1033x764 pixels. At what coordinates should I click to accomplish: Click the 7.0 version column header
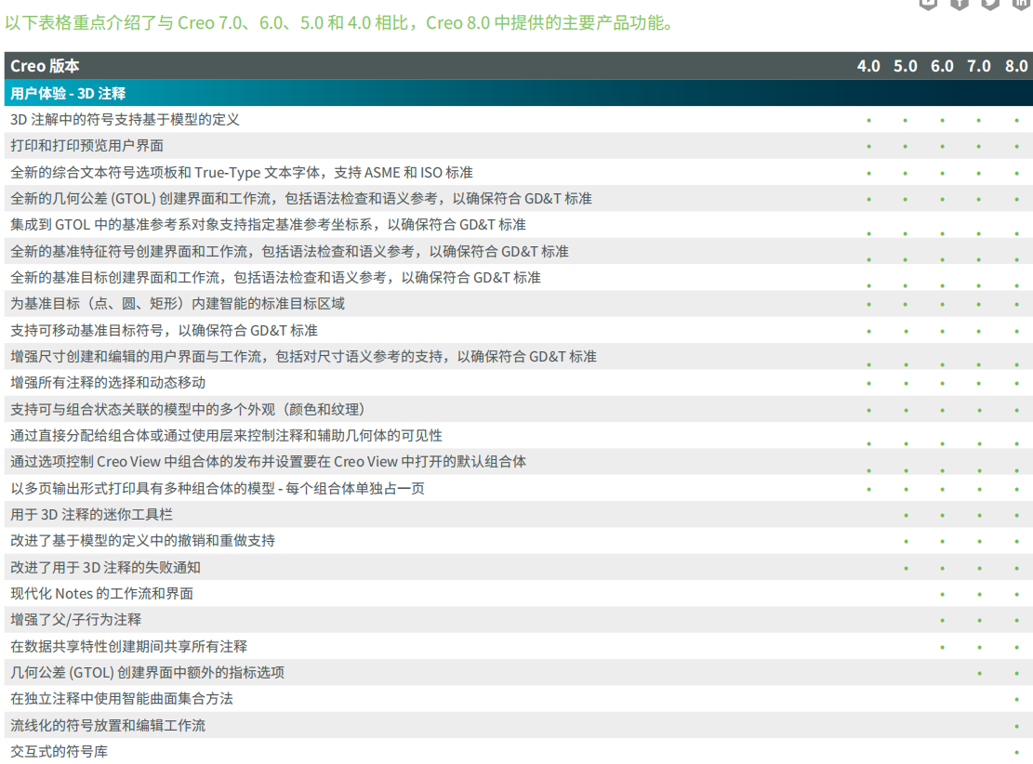(x=979, y=66)
